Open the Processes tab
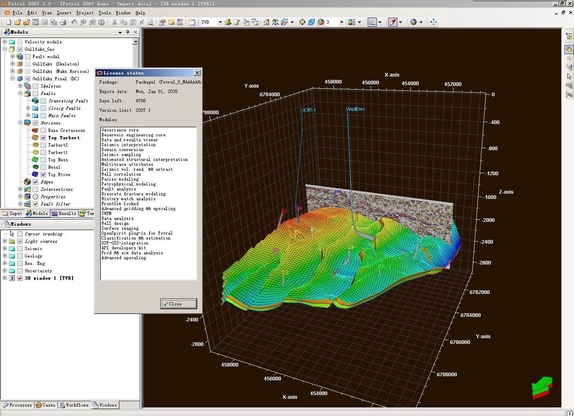Screen dimensions: 574x416 (17, 405)
